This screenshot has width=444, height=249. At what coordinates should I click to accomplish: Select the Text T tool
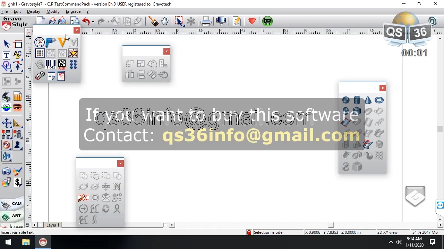click(x=6, y=55)
